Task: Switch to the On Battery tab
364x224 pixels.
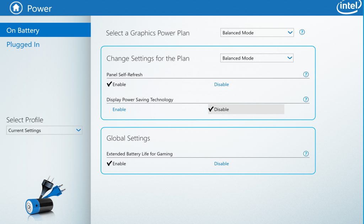Action: click(45, 30)
